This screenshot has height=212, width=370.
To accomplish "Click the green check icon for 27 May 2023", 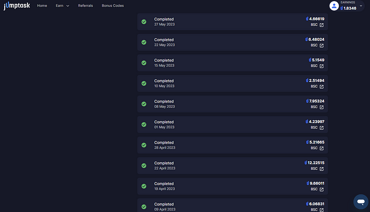I will click(144, 22).
